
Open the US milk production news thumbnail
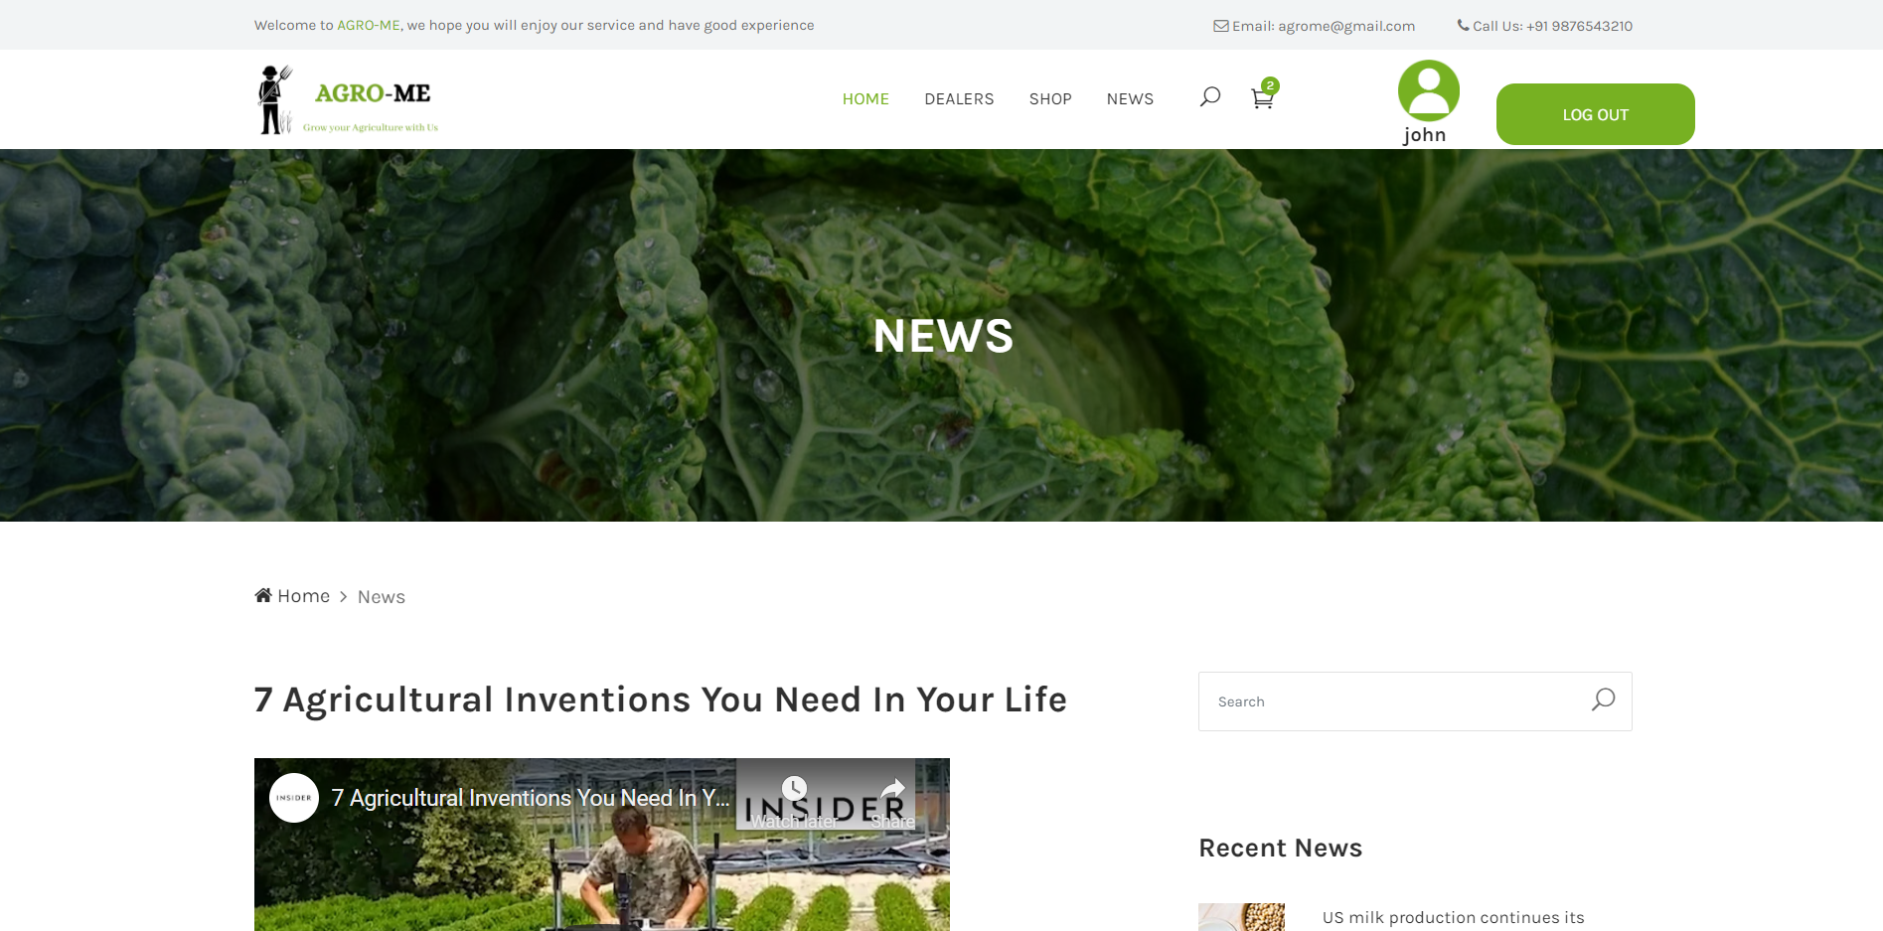(x=1241, y=917)
